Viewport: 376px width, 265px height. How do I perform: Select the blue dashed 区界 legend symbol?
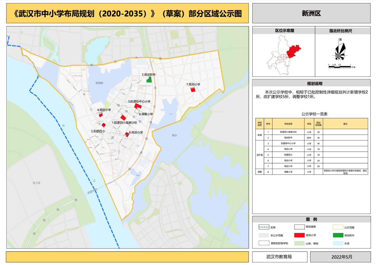pyautogui.click(x=264, y=227)
